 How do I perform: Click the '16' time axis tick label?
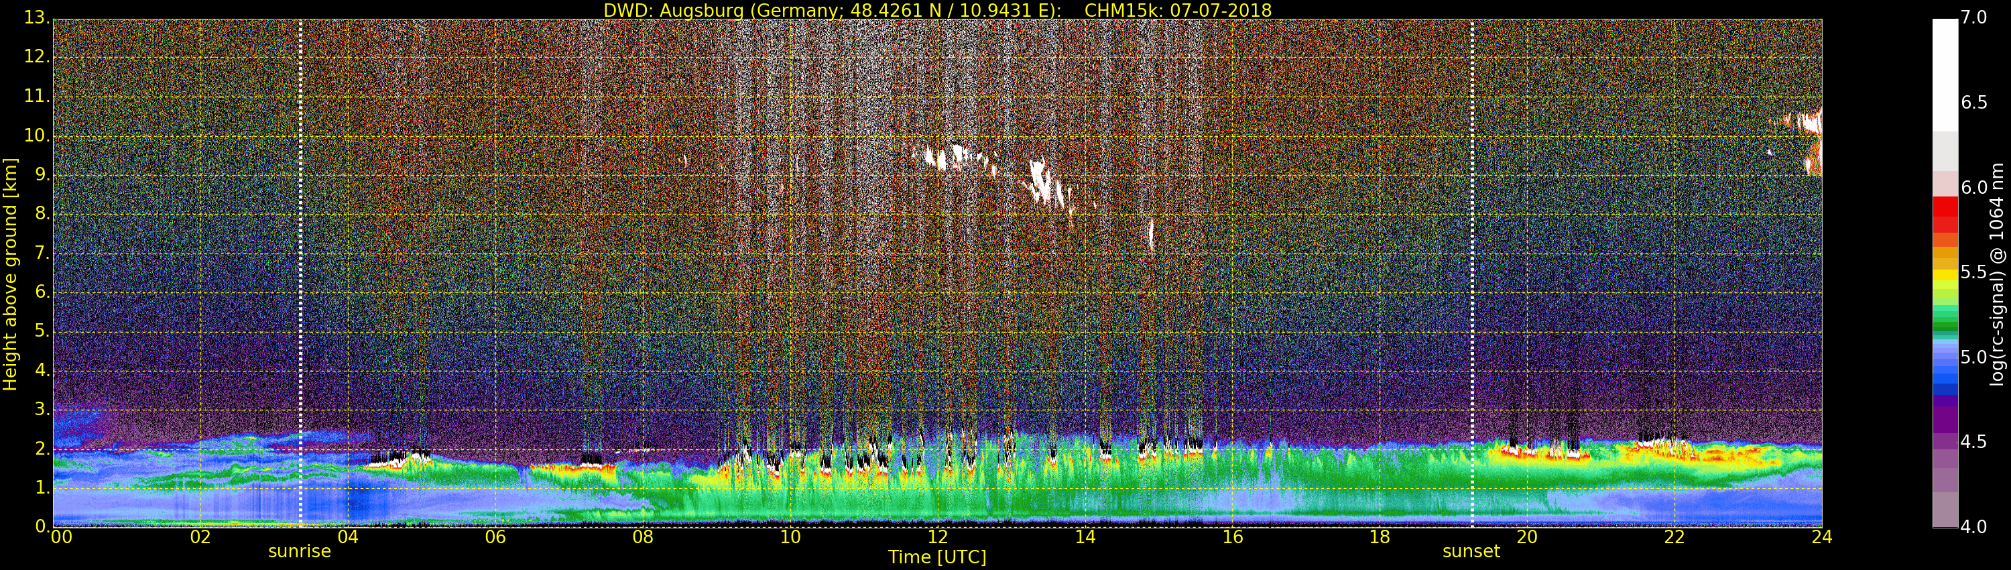coord(1233,536)
